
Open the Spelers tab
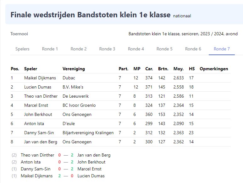[22, 49]
